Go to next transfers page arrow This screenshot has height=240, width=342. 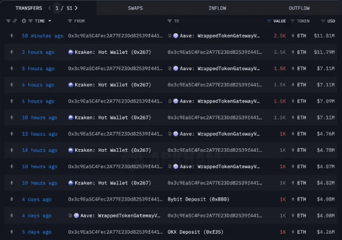click(76, 8)
